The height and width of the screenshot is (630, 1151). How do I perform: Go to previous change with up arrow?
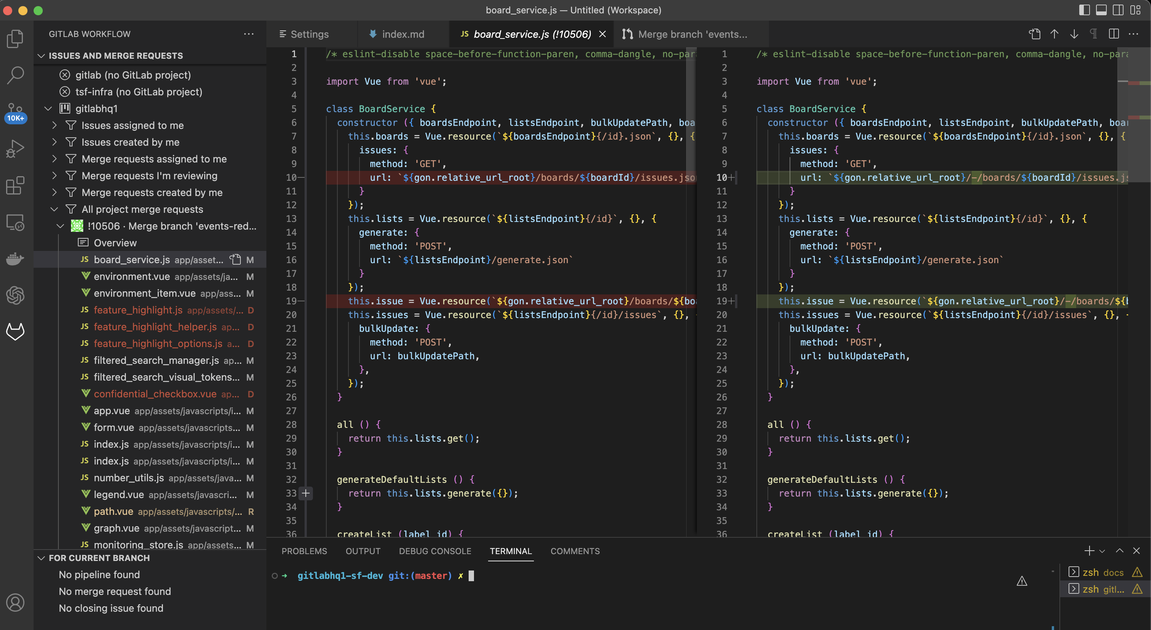(1054, 34)
